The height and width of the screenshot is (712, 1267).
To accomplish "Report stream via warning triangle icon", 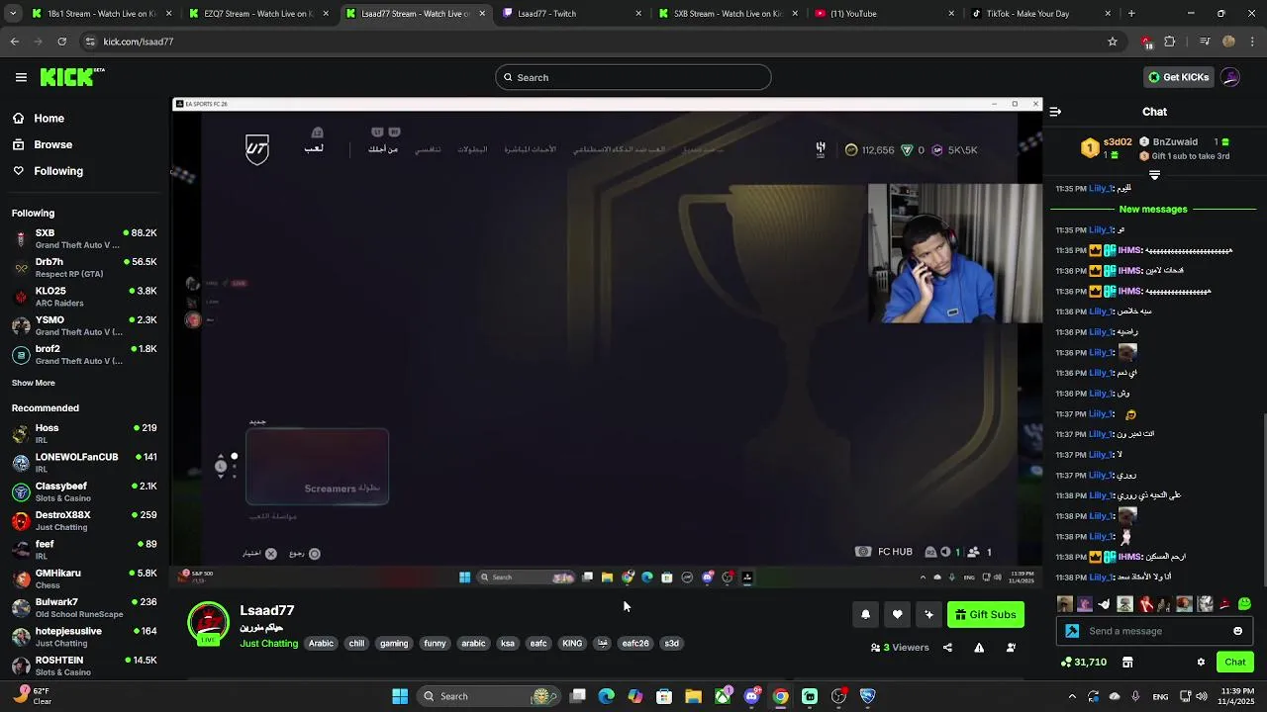I will tap(979, 648).
